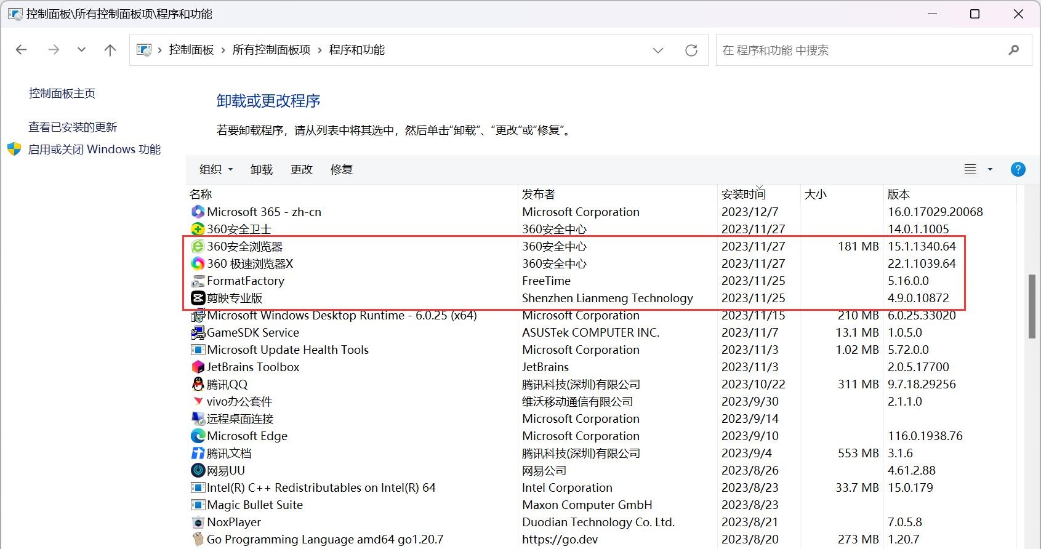Sort the list by 大小 column header

coord(842,194)
